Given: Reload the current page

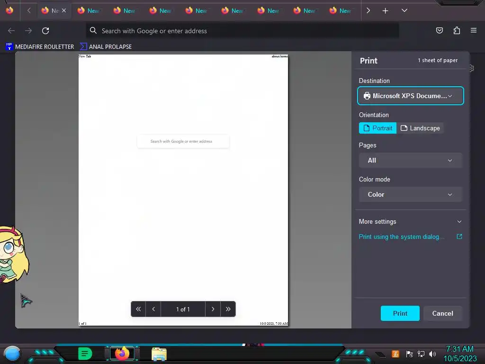Looking at the screenshot, I should 45,31.
